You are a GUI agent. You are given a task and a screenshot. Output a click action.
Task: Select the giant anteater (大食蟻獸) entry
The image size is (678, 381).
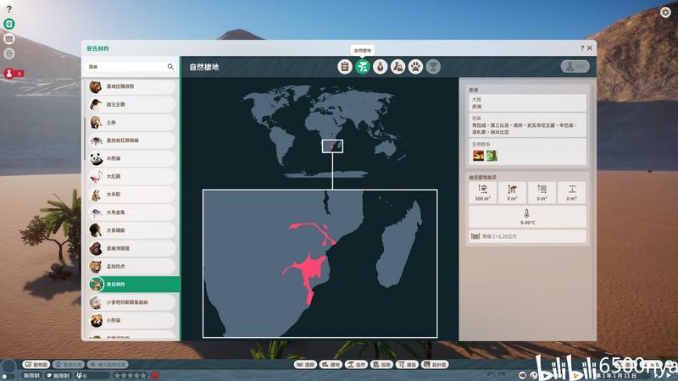tap(132, 230)
